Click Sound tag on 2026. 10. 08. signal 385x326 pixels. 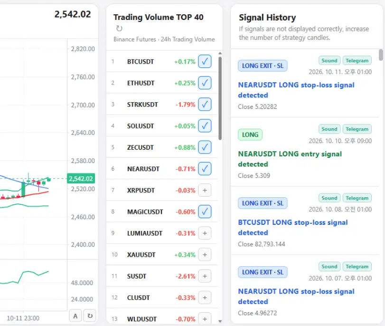pos(329,198)
